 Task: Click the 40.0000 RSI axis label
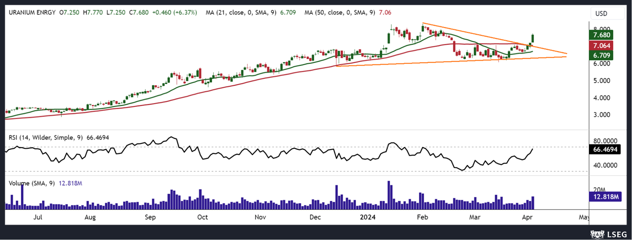coord(604,166)
